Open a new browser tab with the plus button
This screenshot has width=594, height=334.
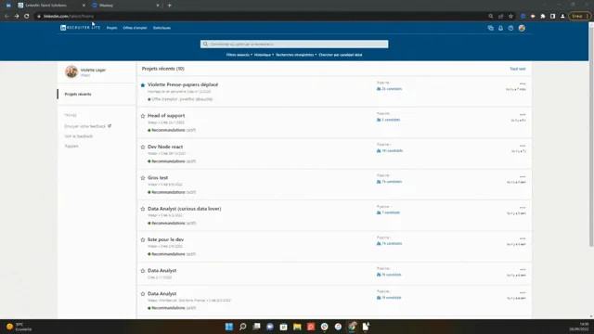coord(169,6)
